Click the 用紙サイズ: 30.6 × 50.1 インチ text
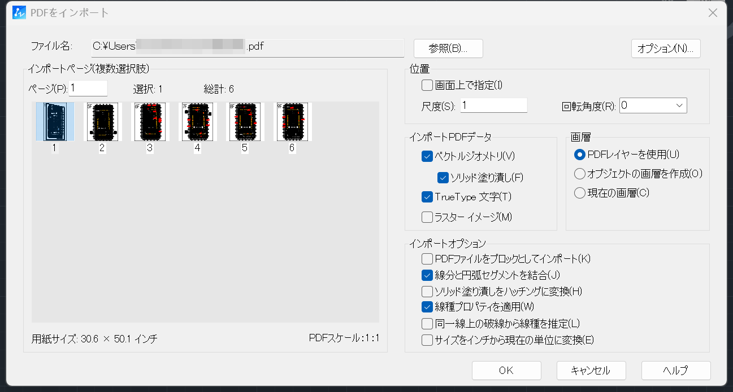This screenshot has height=392, width=733. [94, 339]
